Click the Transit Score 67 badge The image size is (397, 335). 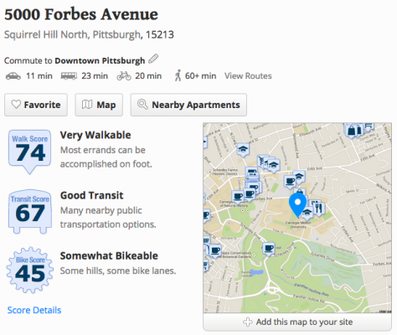point(30,212)
